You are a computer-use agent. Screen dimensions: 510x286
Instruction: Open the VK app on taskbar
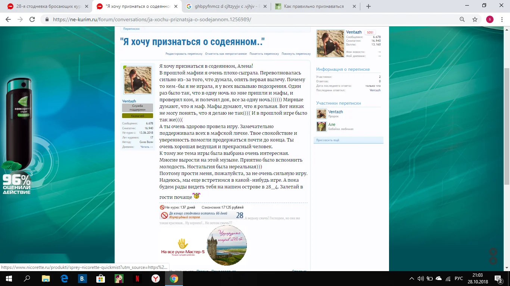(83, 279)
